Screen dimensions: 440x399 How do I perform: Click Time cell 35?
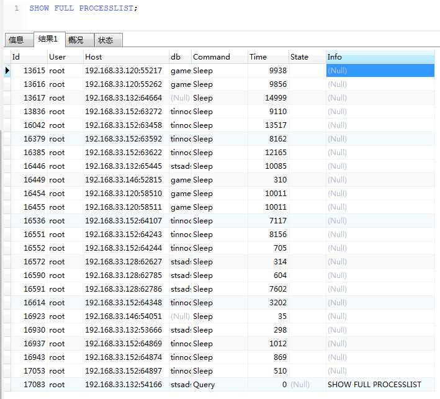(x=268, y=316)
